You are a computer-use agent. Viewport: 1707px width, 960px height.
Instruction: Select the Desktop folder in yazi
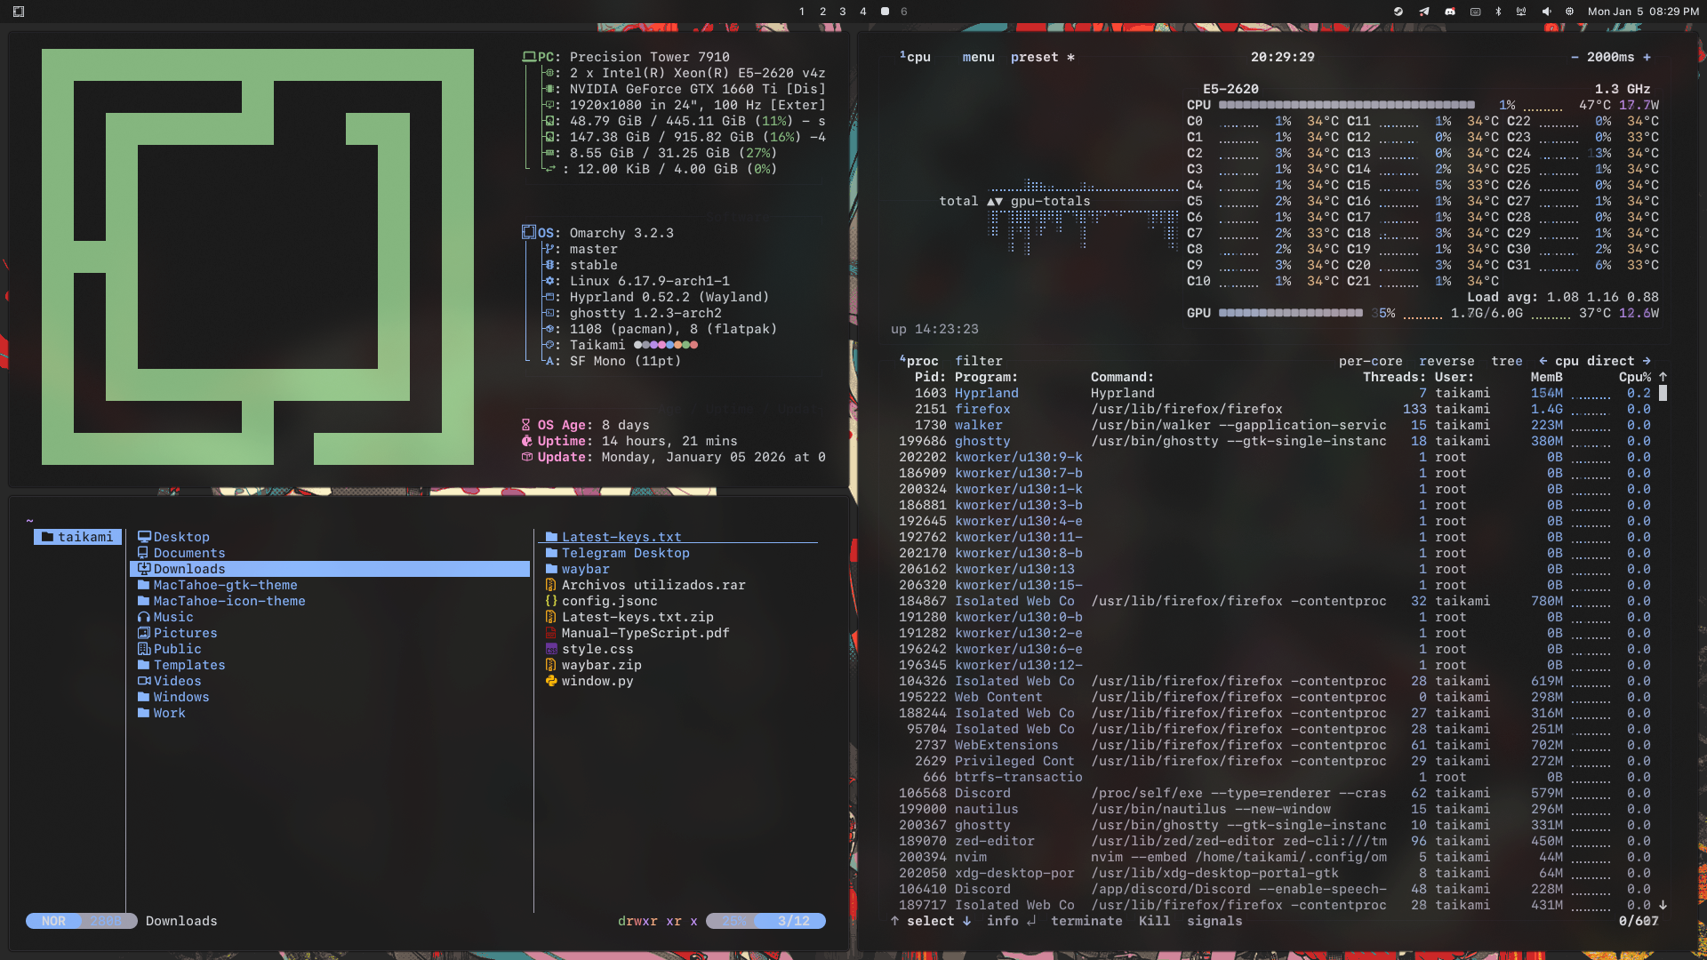pos(330,537)
